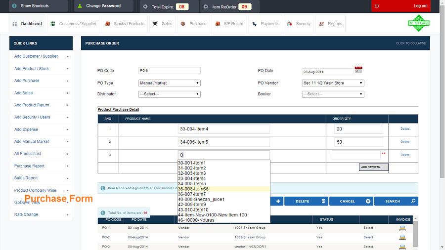
Task: Click the X icon on Cancel button
Action: (x=368, y=201)
